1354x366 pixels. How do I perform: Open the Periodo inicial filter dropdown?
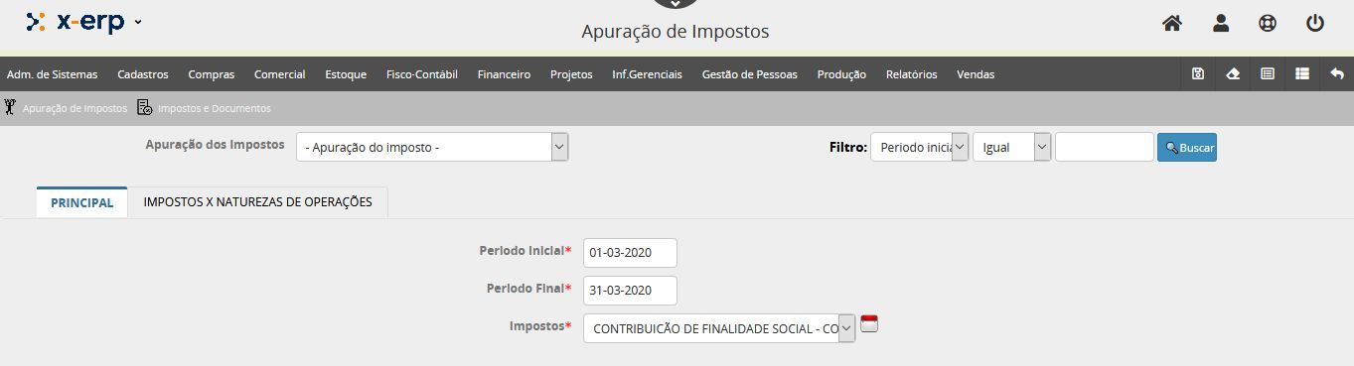(919, 147)
